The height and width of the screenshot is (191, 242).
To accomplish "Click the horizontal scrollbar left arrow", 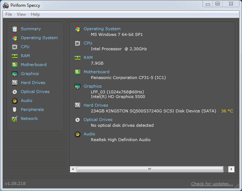I will pos(73,169).
